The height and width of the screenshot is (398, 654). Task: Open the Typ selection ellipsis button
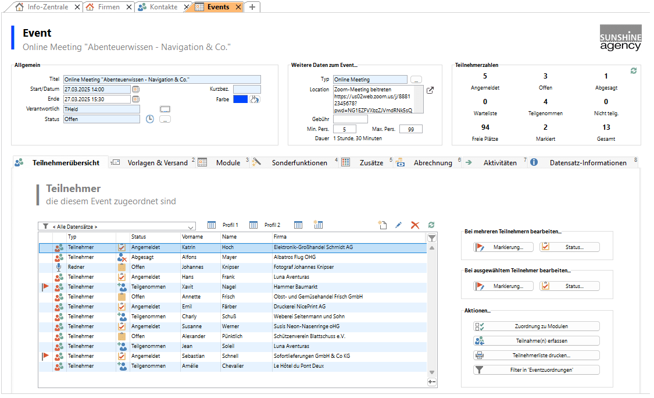coord(416,80)
